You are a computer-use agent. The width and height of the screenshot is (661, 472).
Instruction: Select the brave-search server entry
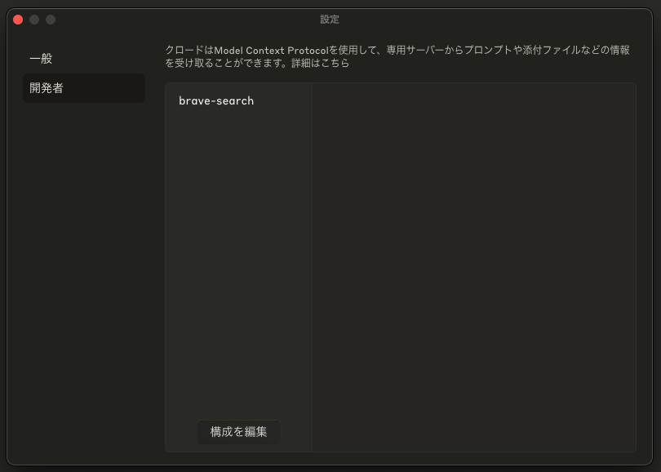[216, 101]
